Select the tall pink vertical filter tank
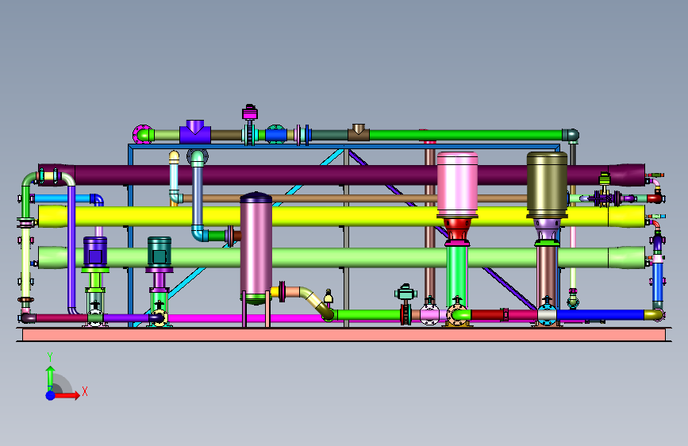 click(x=256, y=248)
